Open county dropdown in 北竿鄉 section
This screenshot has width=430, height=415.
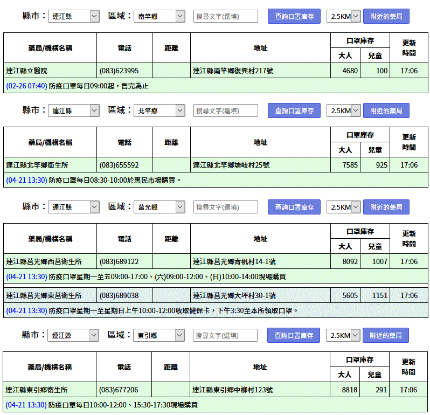point(73,110)
